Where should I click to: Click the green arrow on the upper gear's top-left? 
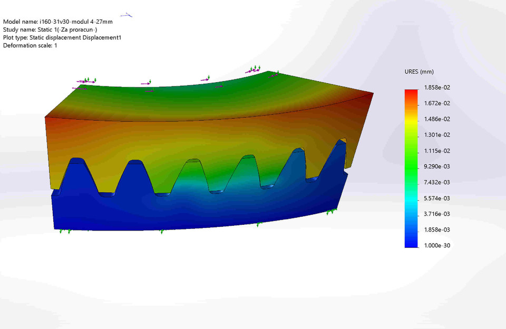tap(90, 79)
